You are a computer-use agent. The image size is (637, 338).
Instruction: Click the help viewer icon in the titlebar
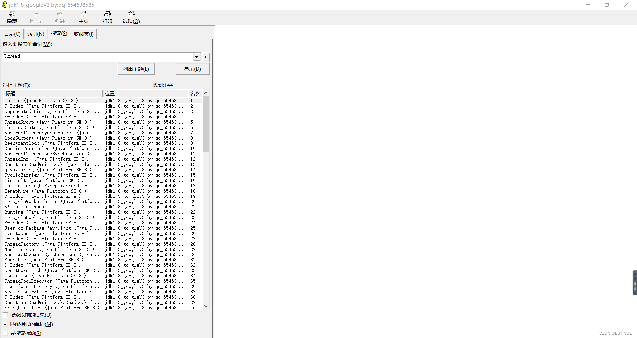point(4,5)
